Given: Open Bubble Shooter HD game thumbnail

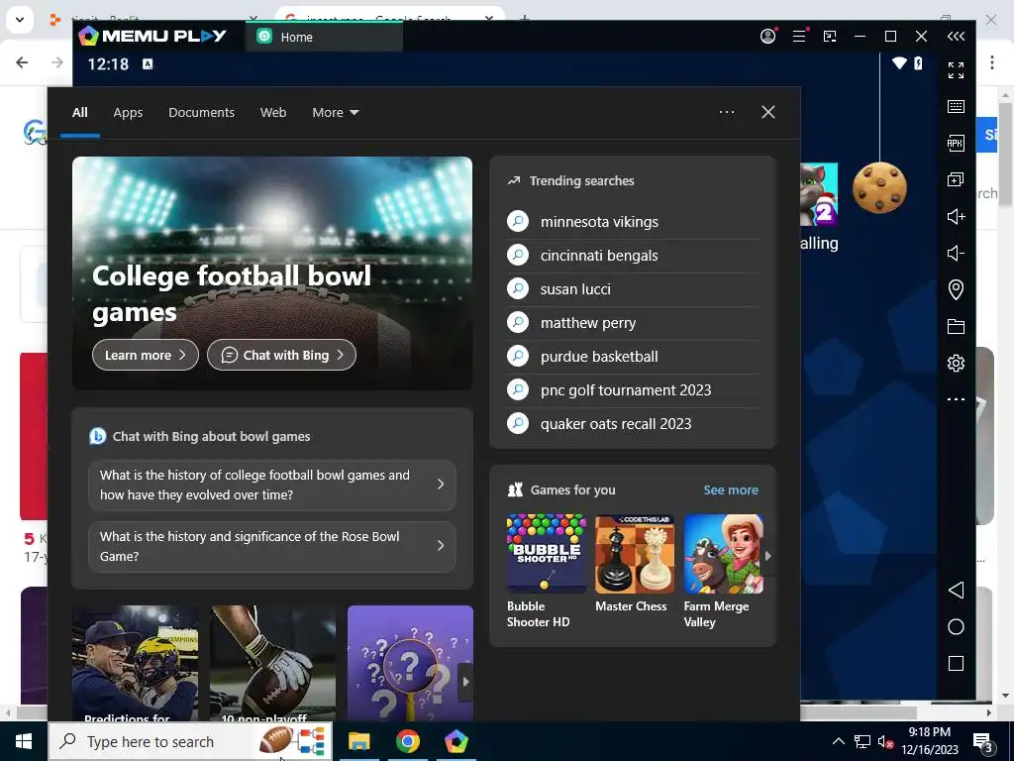Looking at the screenshot, I should (x=547, y=554).
